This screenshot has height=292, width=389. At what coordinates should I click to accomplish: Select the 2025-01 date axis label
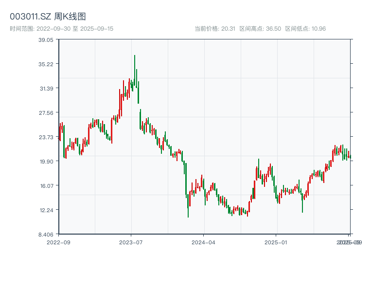[277, 242]
